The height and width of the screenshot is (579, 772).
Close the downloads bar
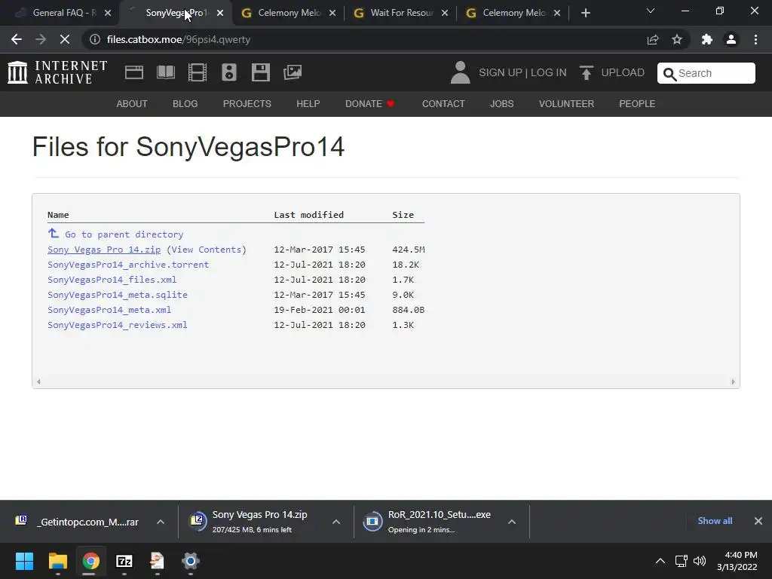point(758,521)
